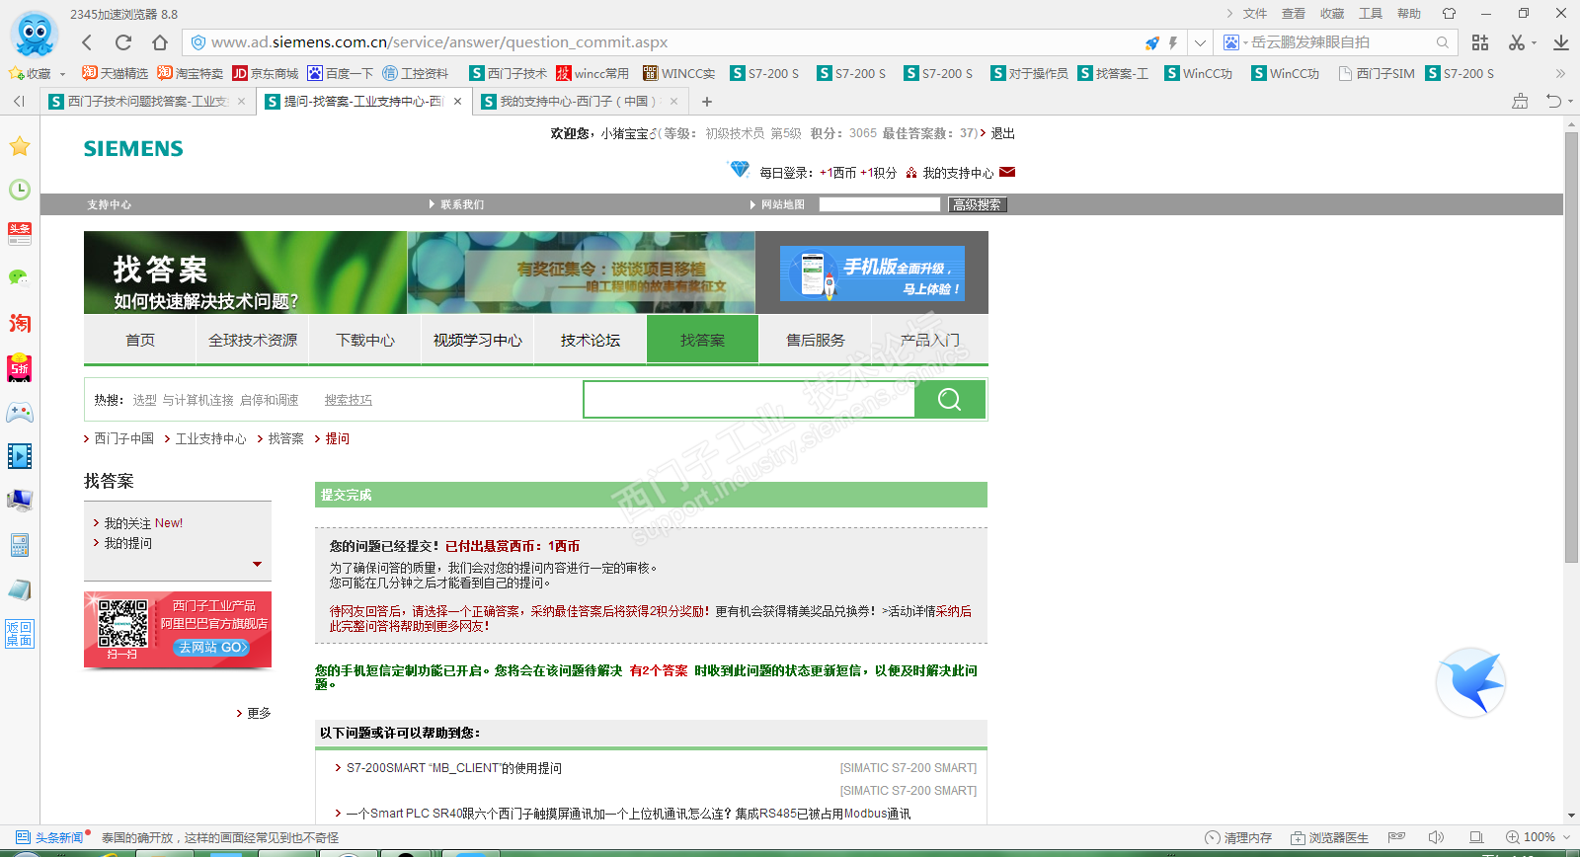Image resolution: width=1580 pixels, height=857 pixels.
Task: Open the 手机版全面升级 banner
Action: [872, 273]
